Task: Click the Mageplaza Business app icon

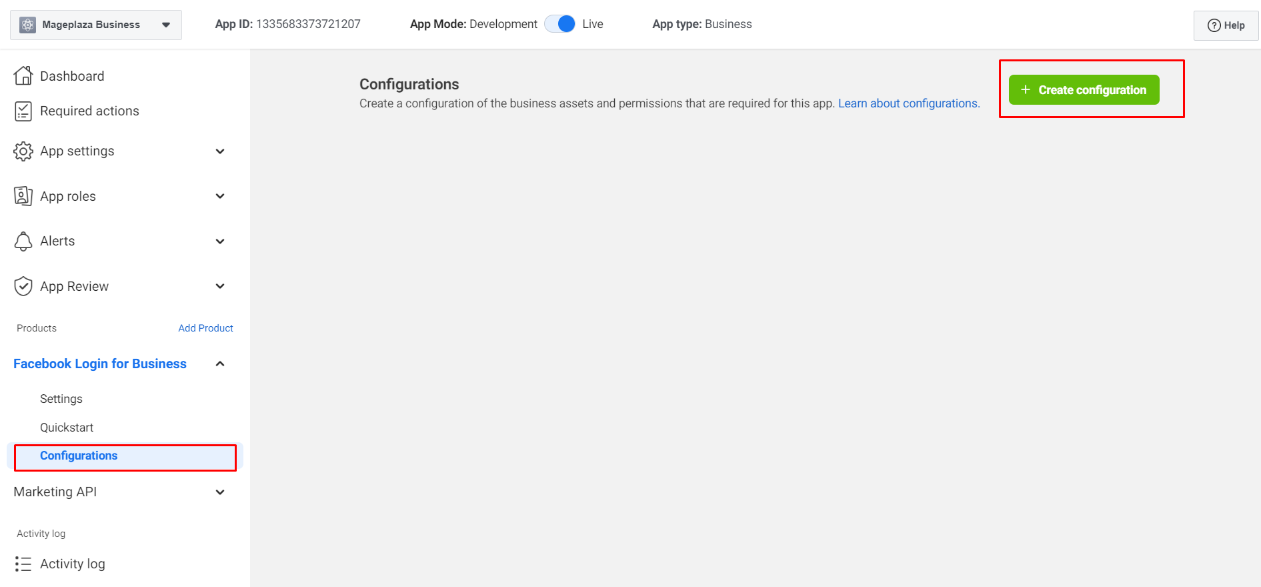Action: 28,25
